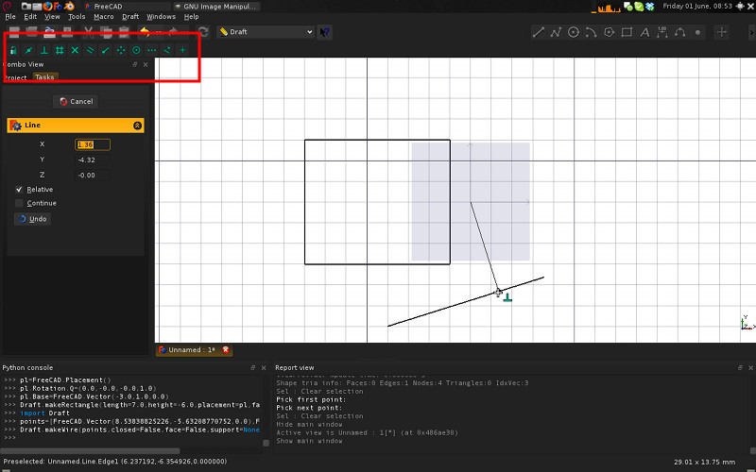Enable snap to perpendicular icon
Image resolution: width=756 pixels, height=472 pixels.
tap(43, 49)
